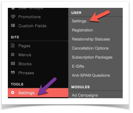133x113 pixels.
Task: Open Anti-SPAM Questions settings
Action: (x=91, y=75)
